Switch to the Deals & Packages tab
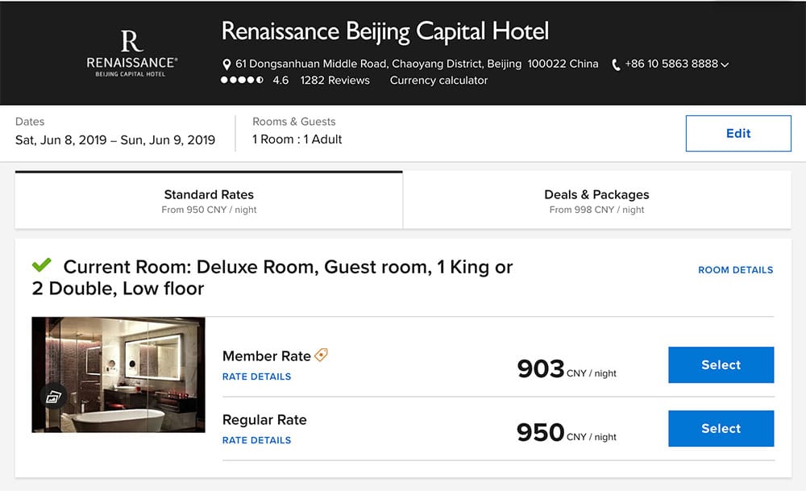 tap(596, 201)
